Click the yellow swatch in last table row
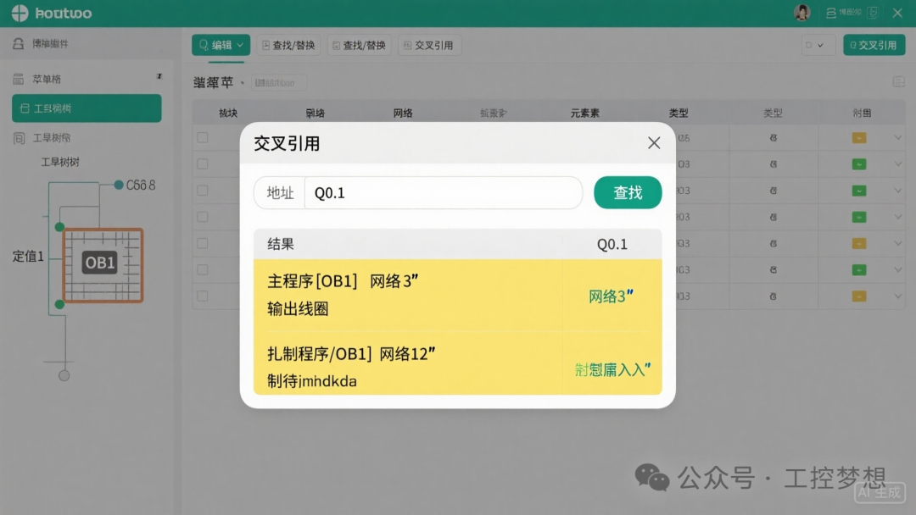The image size is (916, 515). [x=858, y=296]
